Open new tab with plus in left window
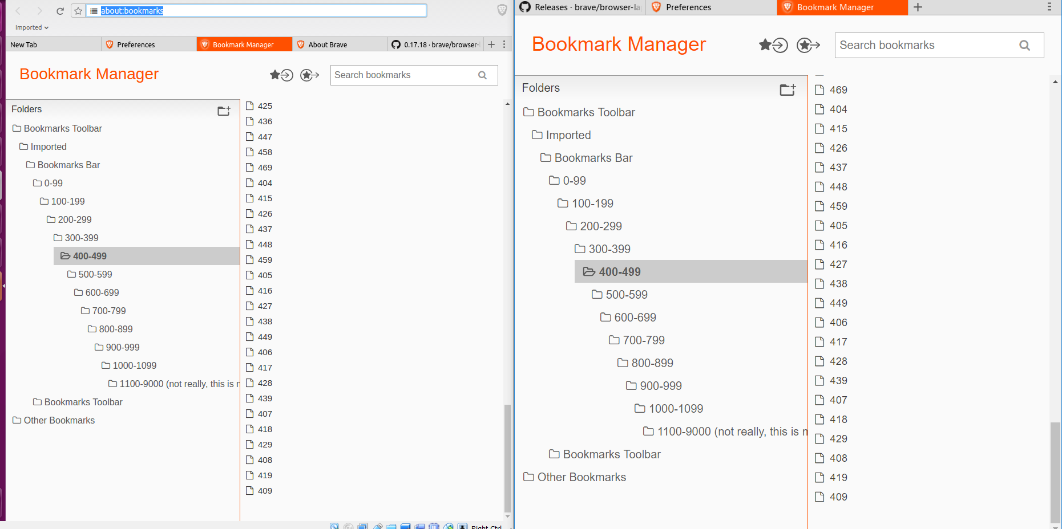The image size is (1062, 529). coord(491,44)
